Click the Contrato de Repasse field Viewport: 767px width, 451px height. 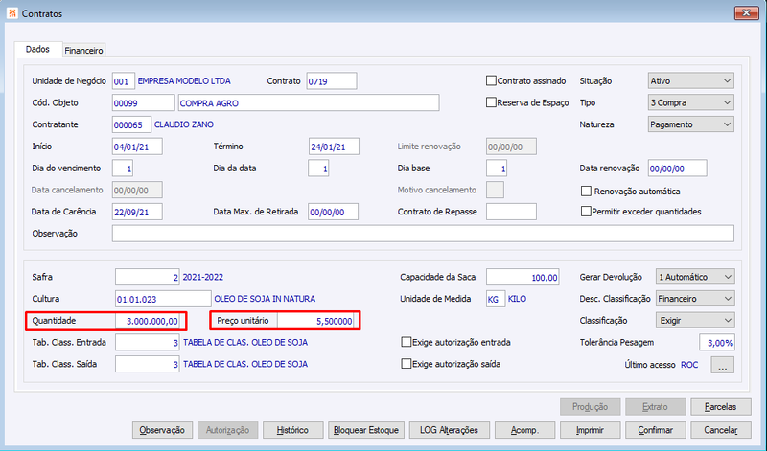511,212
